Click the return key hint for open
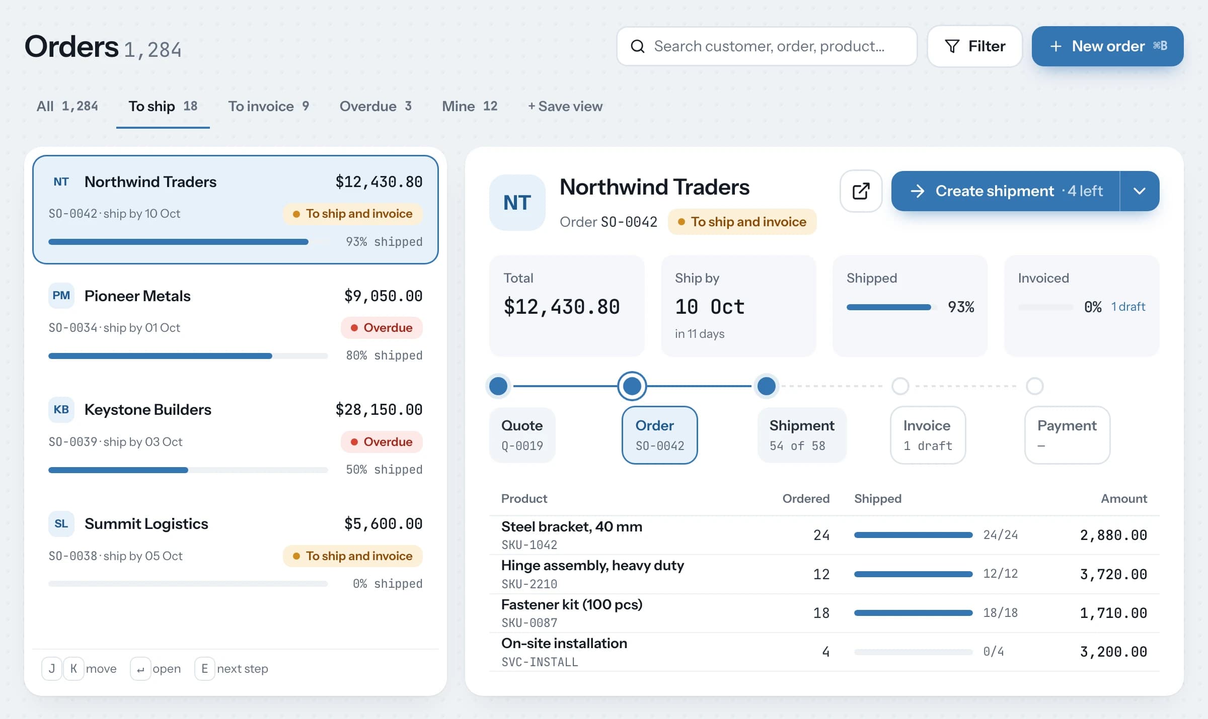 140,669
